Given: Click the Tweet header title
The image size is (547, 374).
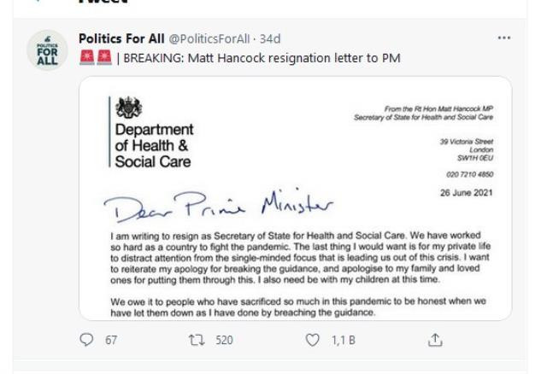Looking at the screenshot, I should click(93, 3).
